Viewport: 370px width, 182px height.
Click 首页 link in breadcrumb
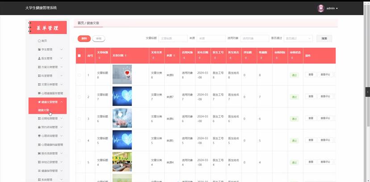(x=81, y=23)
